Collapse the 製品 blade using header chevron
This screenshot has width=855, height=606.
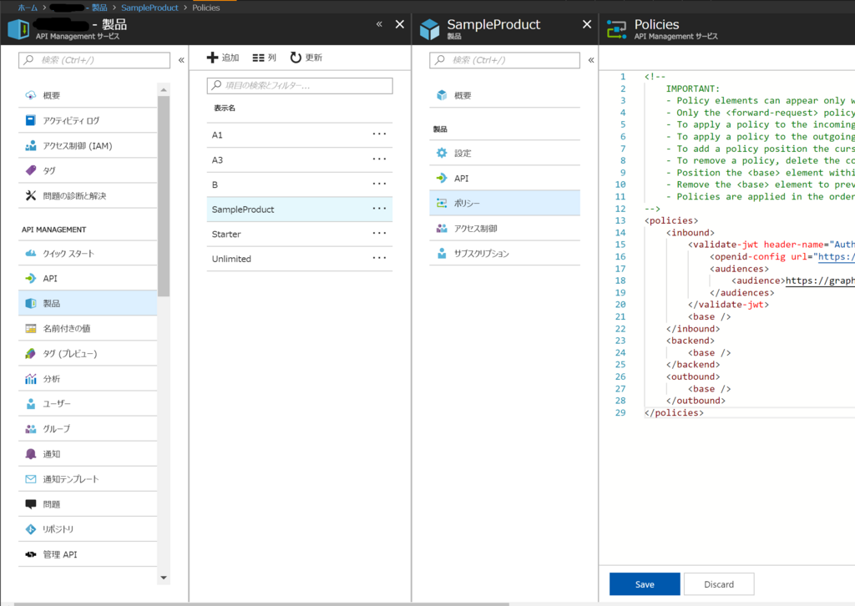click(x=379, y=24)
